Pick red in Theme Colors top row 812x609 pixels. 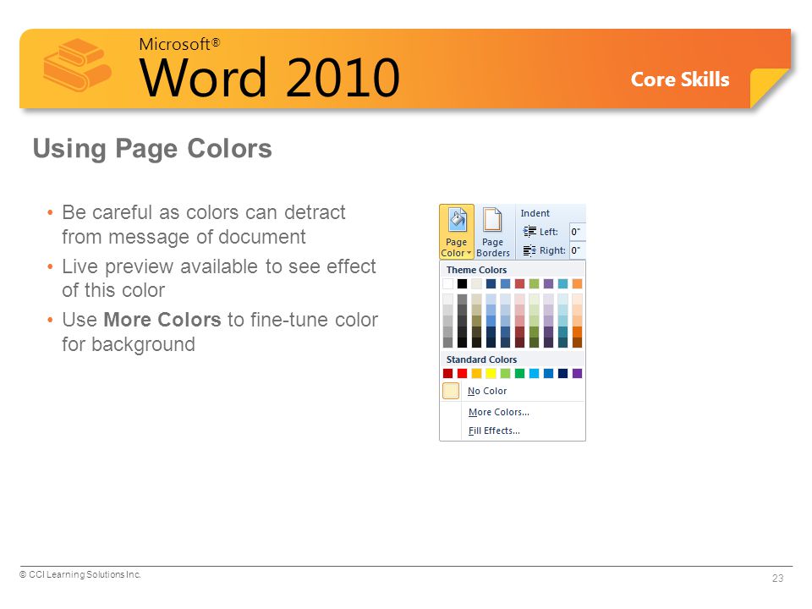519,284
